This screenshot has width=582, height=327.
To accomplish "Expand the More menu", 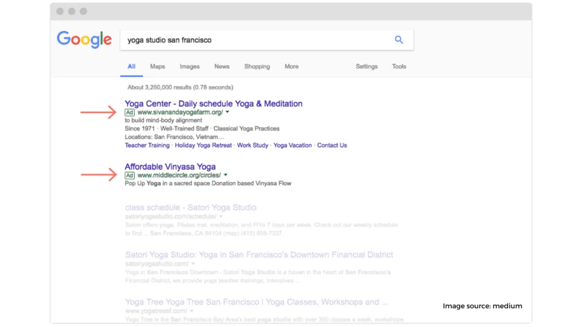I will pos(292,66).
